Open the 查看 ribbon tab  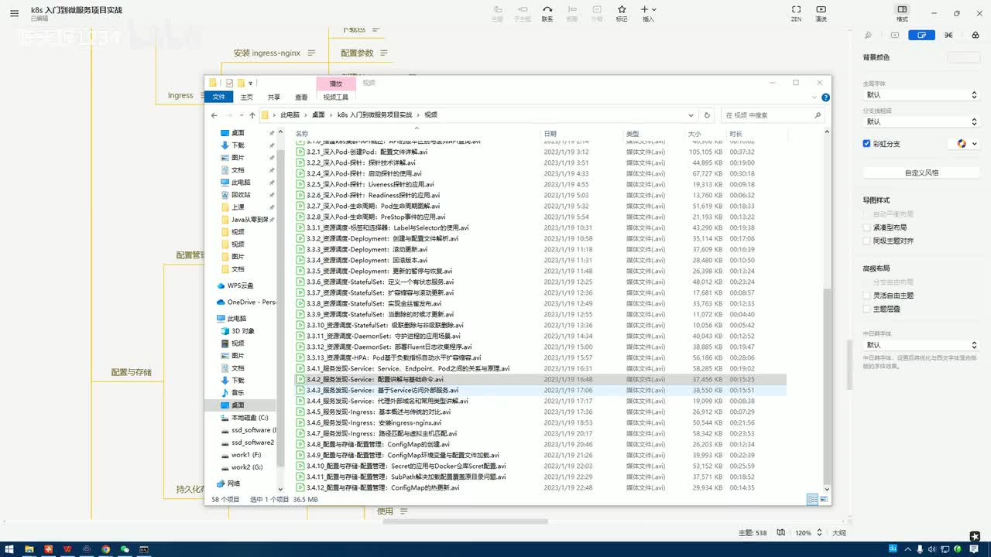[301, 97]
